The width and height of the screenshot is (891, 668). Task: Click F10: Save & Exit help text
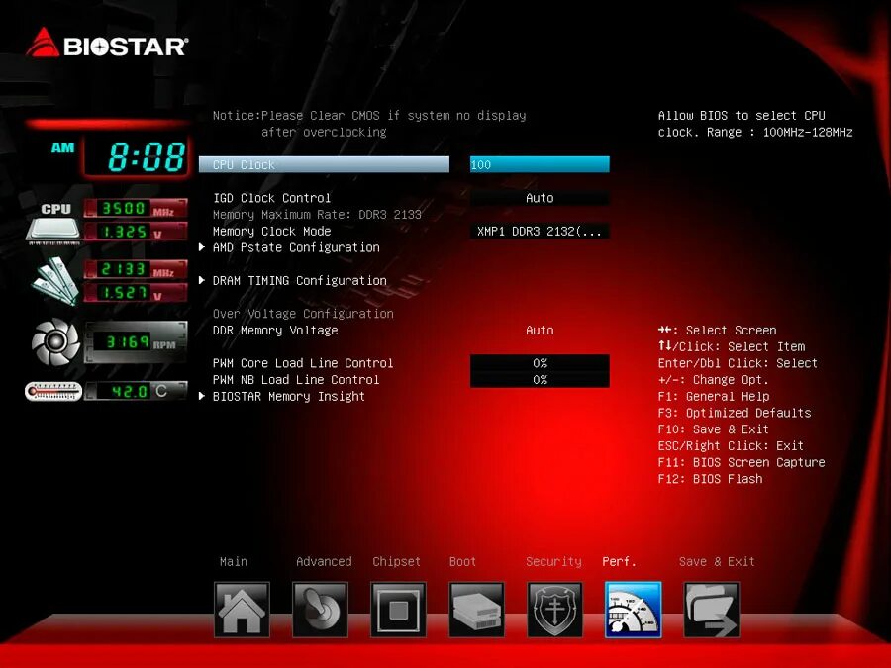pos(713,429)
